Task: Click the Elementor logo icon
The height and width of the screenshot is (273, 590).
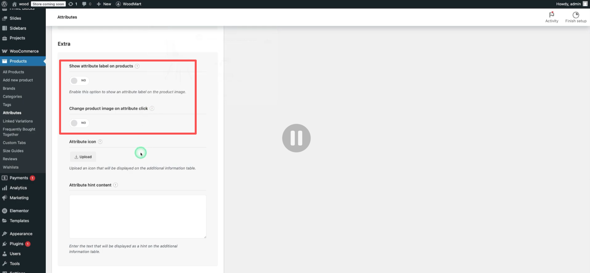Action: tap(5, 211)
